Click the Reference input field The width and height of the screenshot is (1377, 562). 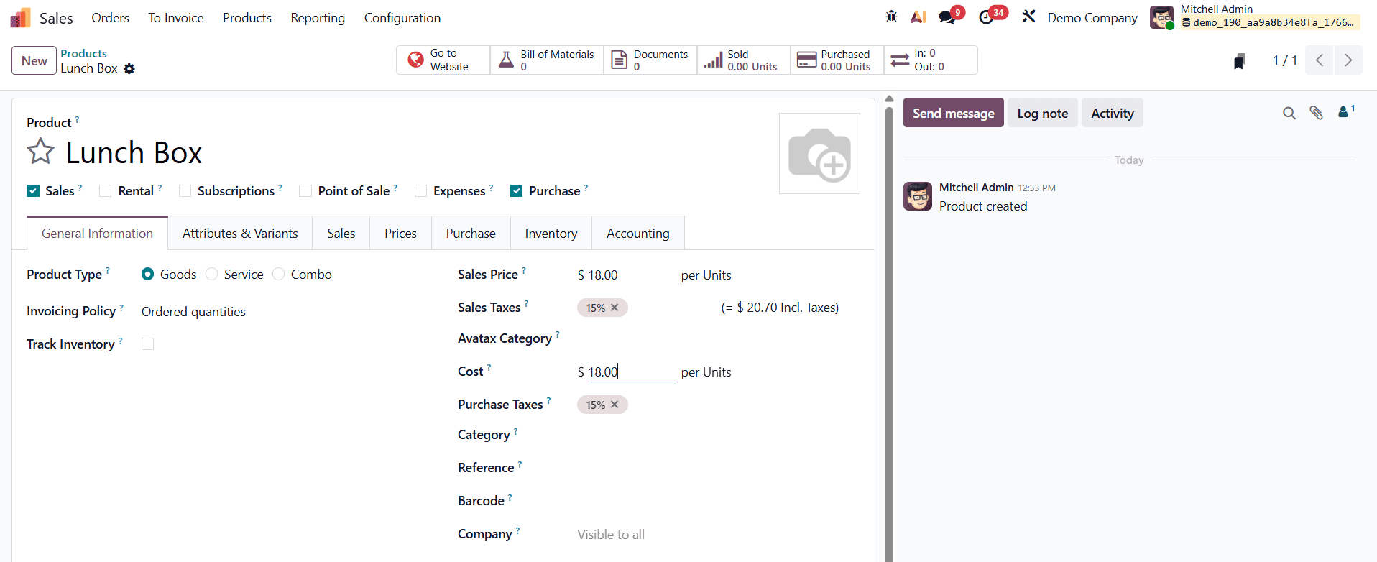[719, 468]
